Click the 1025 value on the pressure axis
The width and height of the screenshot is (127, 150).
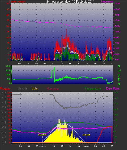[118, 4]
